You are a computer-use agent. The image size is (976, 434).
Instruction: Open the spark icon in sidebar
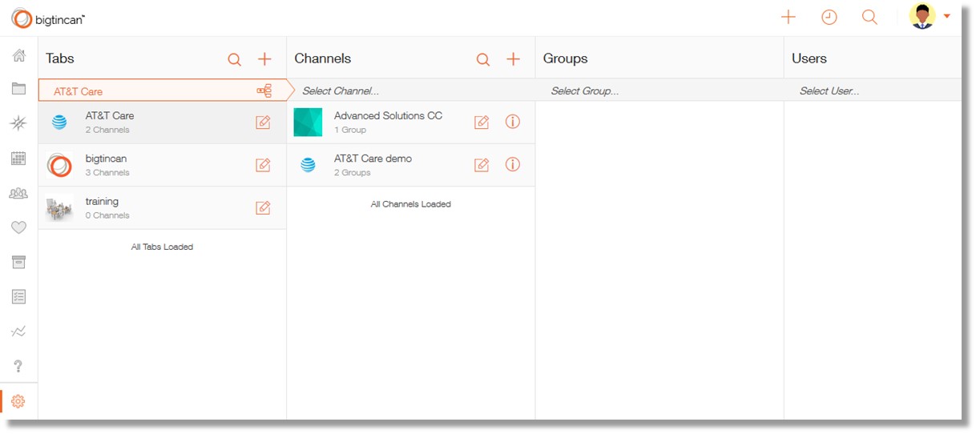18,123
